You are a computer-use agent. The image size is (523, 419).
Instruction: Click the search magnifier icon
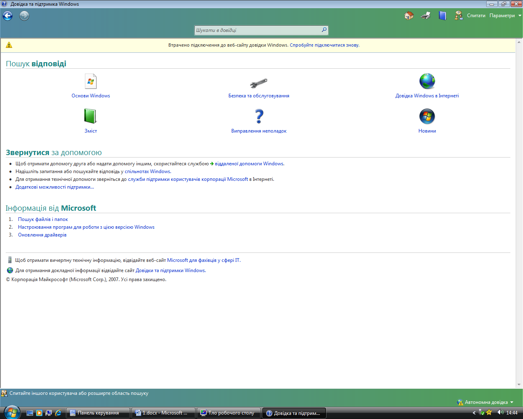pos(324,30)
